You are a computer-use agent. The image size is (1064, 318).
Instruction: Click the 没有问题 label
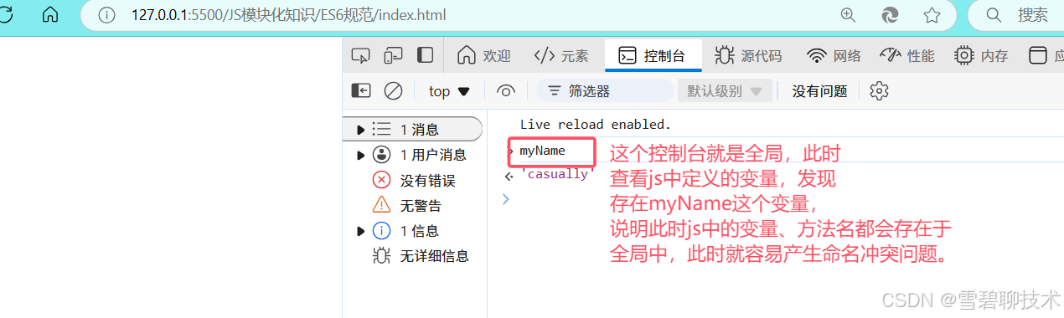820,90
